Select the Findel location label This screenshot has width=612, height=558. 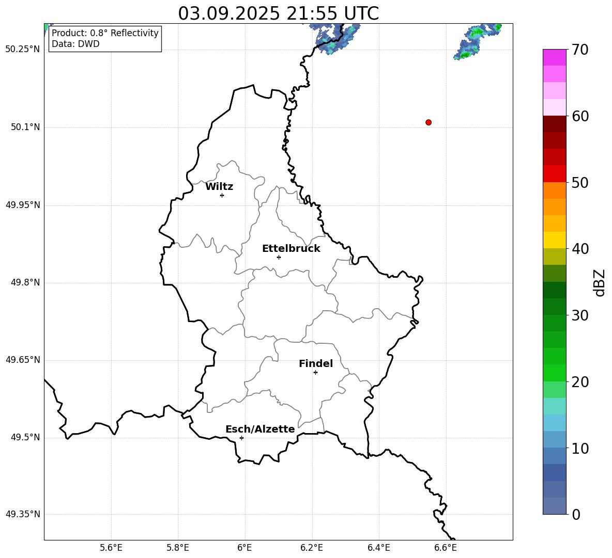316,364
